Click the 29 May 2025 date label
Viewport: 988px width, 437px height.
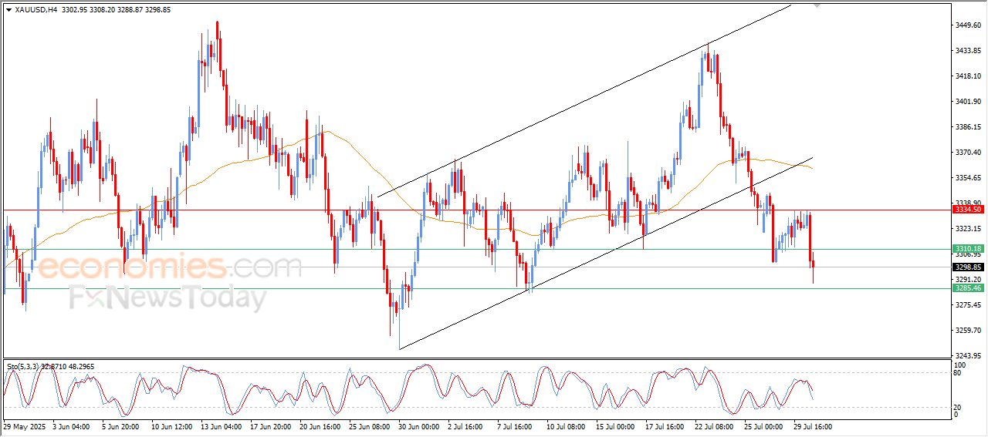click(24, 425)
